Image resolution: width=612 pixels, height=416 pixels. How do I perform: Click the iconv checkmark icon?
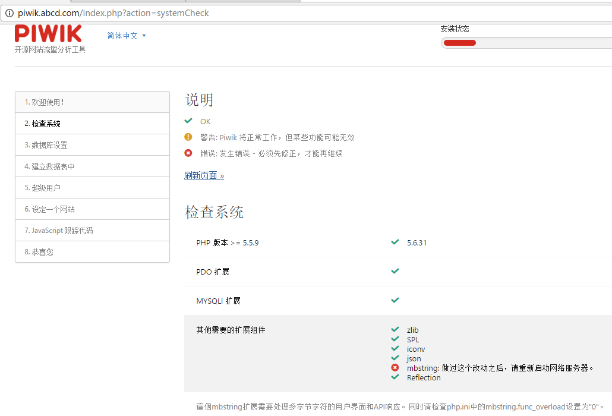[395, 348]
